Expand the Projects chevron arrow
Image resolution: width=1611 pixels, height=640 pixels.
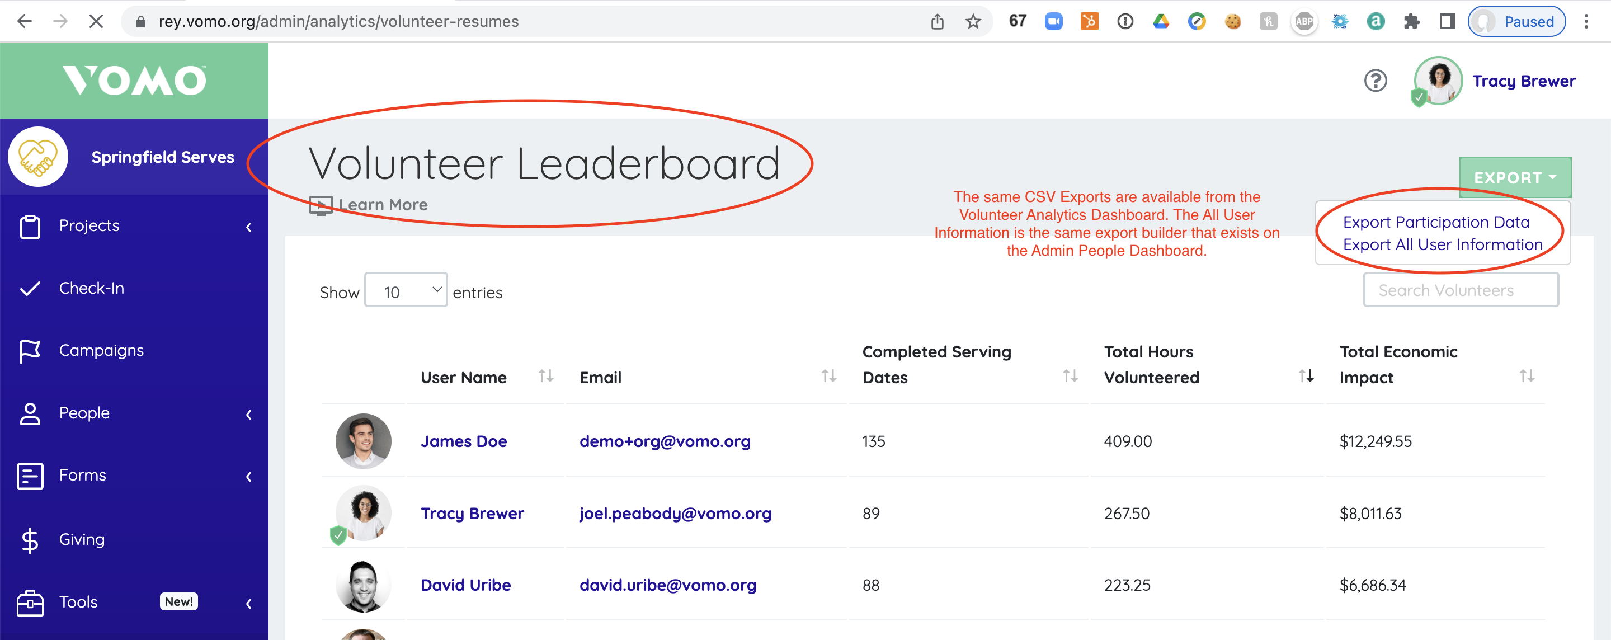(x=249, y=227)
